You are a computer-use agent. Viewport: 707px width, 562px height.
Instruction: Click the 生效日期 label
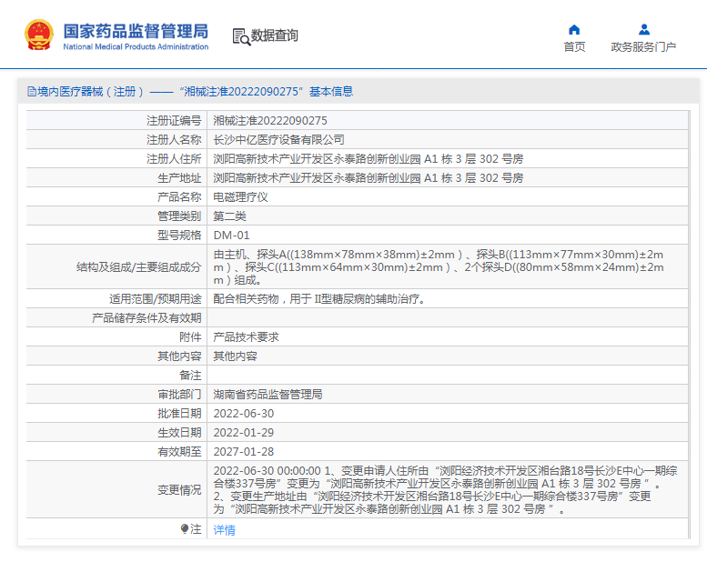click(179, 433)
